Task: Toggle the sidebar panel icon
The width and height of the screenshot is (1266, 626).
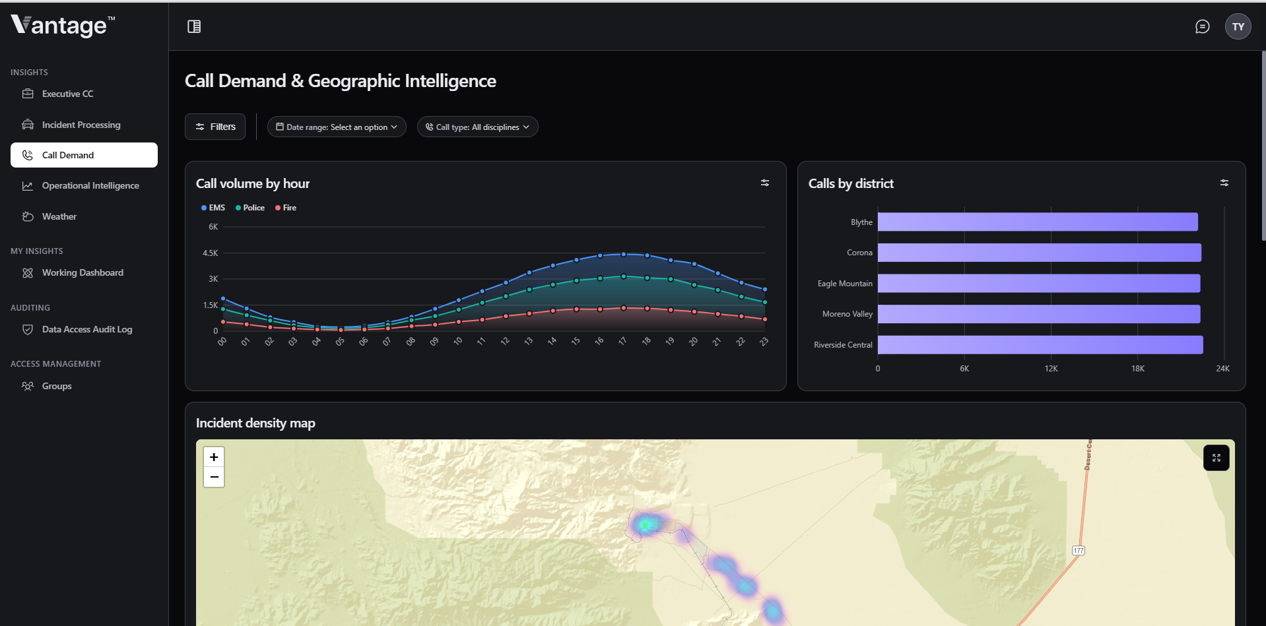Action: pyautogui.click(x=194, y=26)
